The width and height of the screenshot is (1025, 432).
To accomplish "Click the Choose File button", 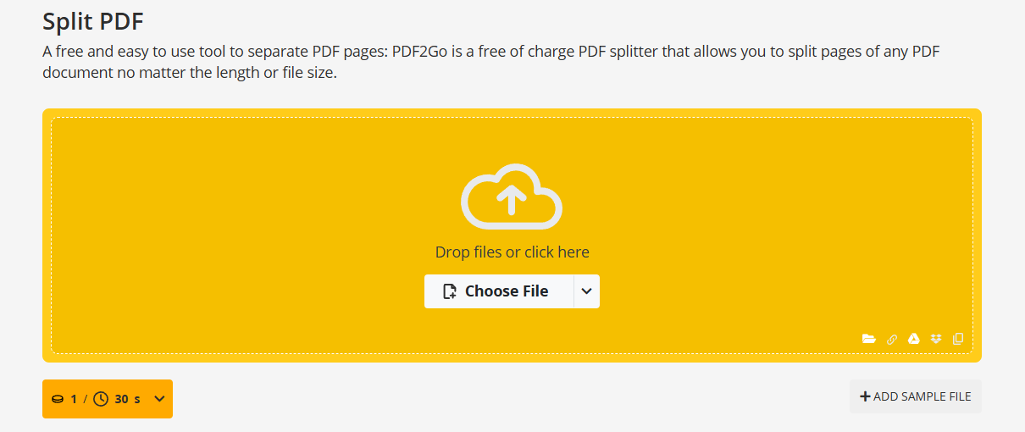I will (x=499, y=291).
